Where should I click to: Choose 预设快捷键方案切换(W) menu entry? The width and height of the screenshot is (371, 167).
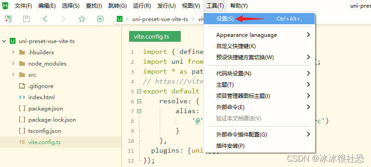[259, 57]
